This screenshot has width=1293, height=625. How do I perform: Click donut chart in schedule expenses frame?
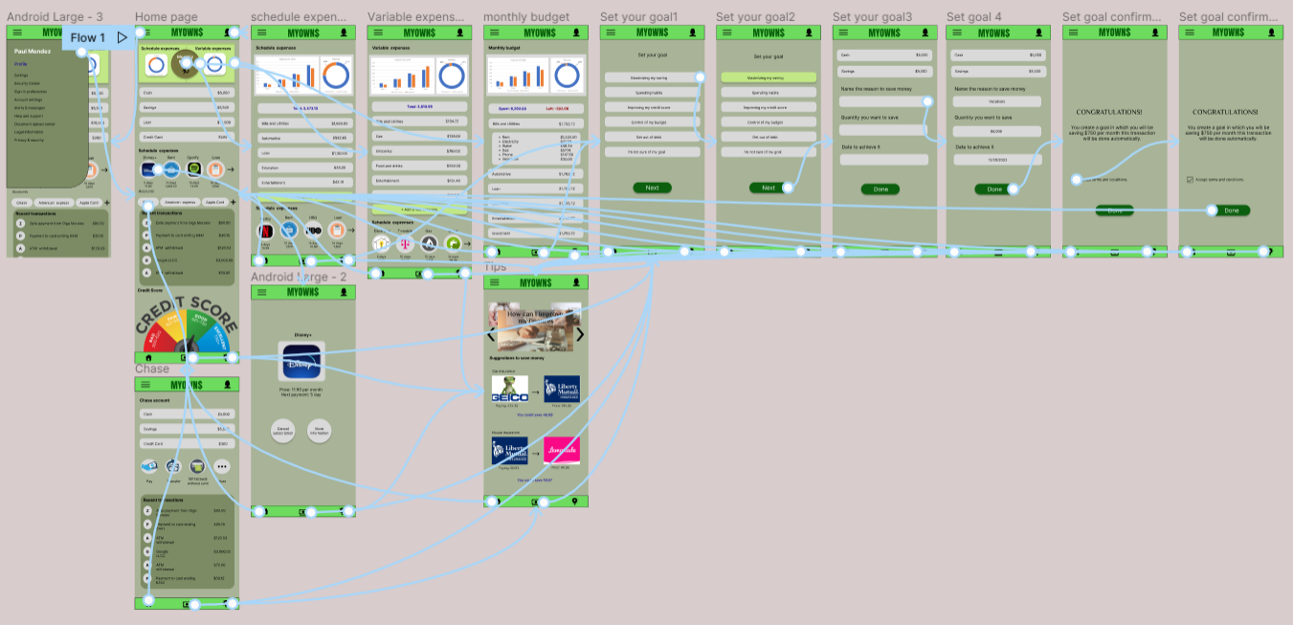point(336,76)
